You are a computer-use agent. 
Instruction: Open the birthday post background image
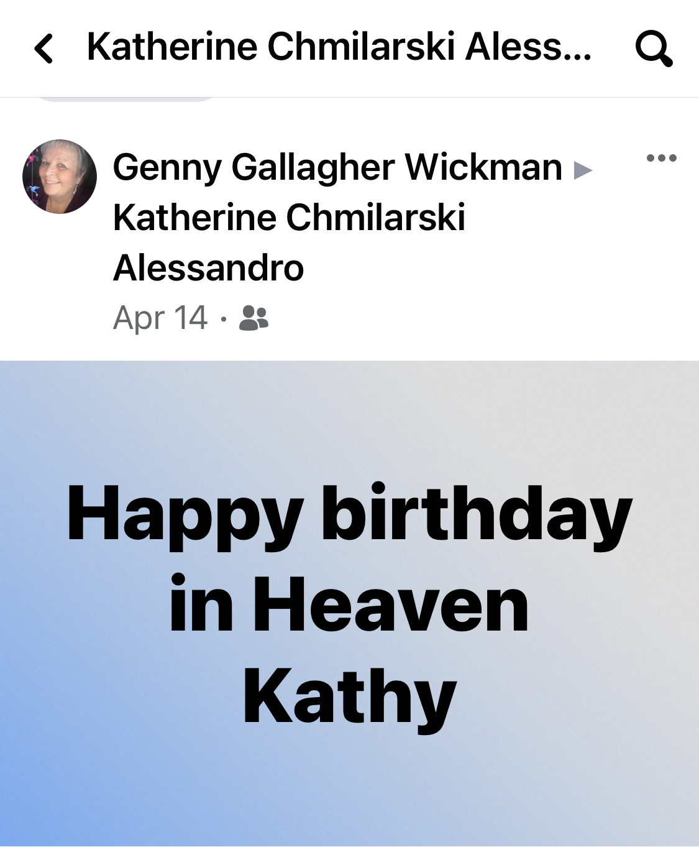click(349, 604)
